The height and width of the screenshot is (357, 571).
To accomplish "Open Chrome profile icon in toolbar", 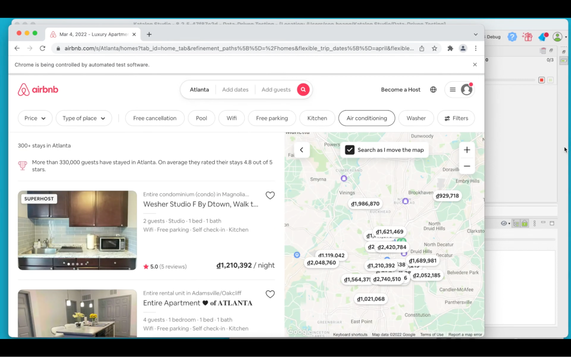I will [x=463, y=48].
